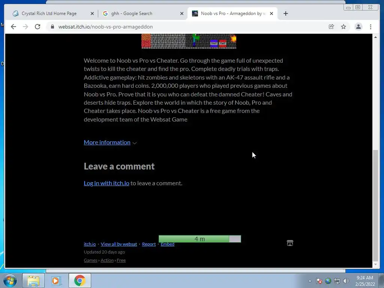
Task: Click the Show desktop button on taskbar
Action: (381, 280)
